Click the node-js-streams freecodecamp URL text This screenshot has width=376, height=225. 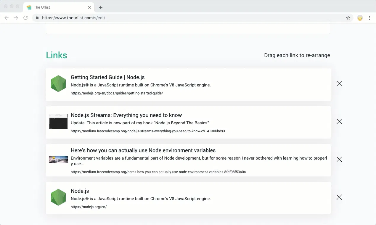148,131
